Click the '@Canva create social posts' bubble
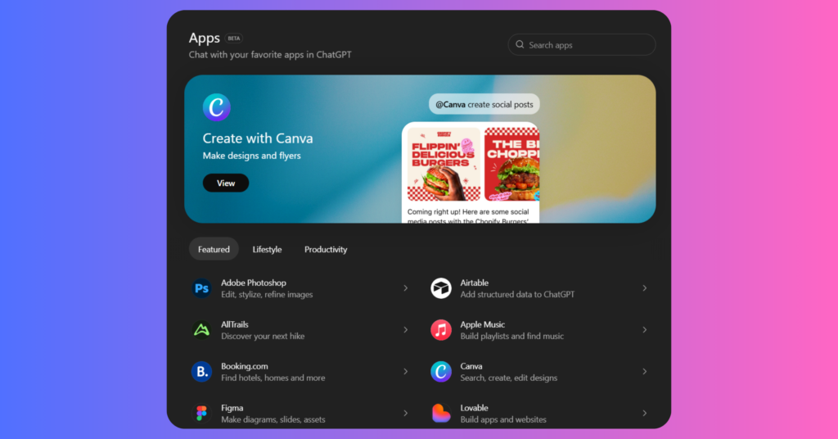The image size is (838, 439). tap(484, 104)
